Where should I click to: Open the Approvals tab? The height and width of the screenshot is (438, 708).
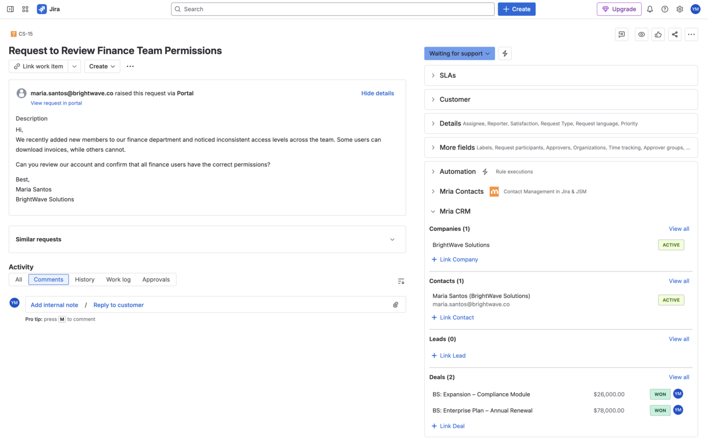156,279
